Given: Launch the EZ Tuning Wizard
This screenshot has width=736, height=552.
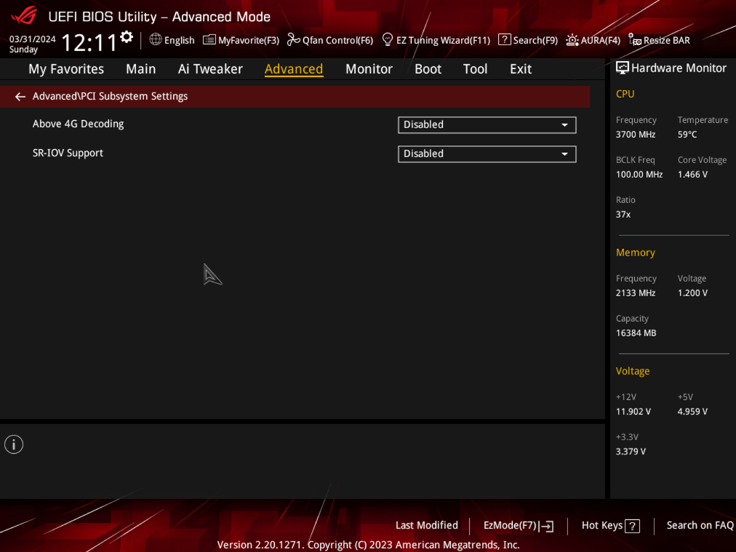Looking at the screenshot, I should [436, 40].
